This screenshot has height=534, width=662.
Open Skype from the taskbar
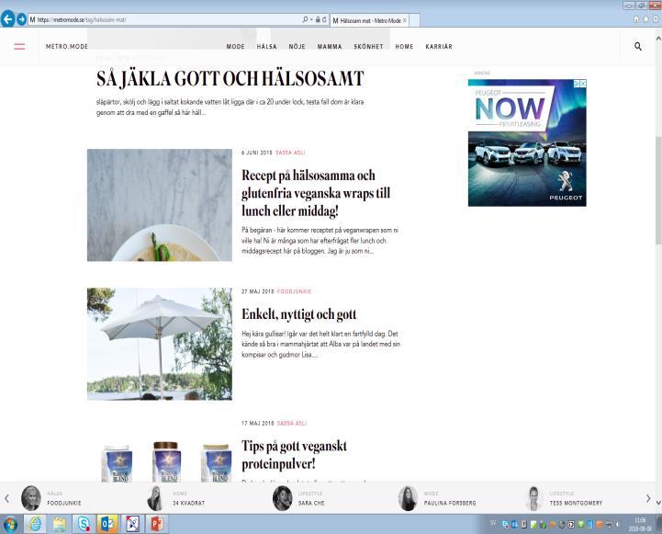point(84,524)
